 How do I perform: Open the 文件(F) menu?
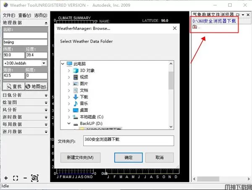tap(9, 15)
